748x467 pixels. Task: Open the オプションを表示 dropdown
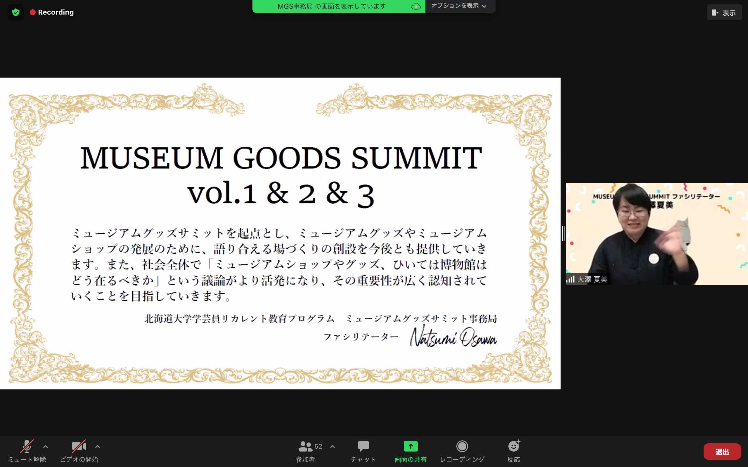pyautogui.click(x=460, y=6)
